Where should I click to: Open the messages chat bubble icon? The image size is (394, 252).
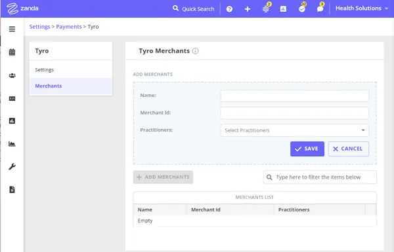tap(320, 9)
